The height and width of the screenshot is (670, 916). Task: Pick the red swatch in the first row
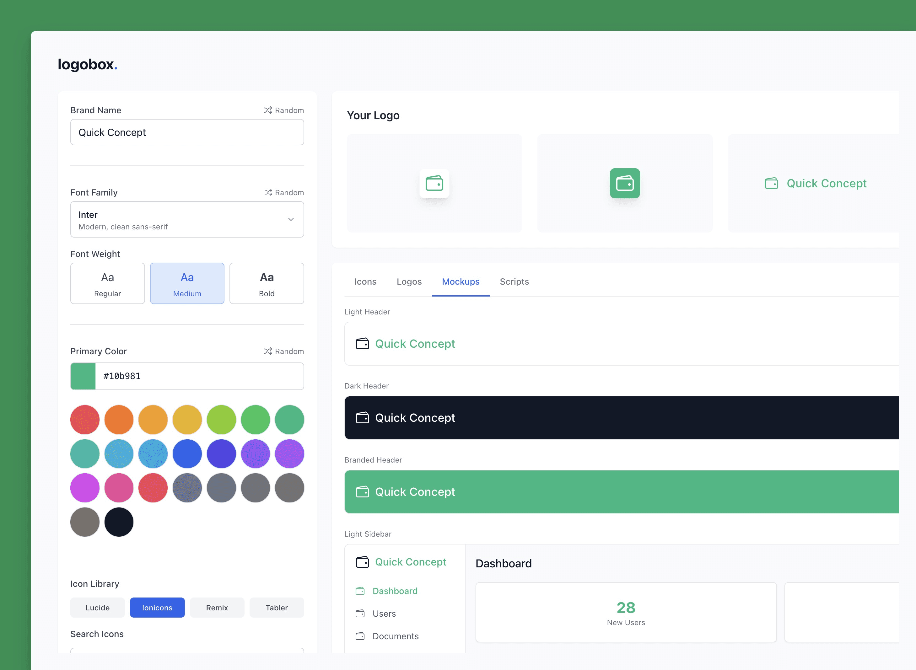pos(85,420)
